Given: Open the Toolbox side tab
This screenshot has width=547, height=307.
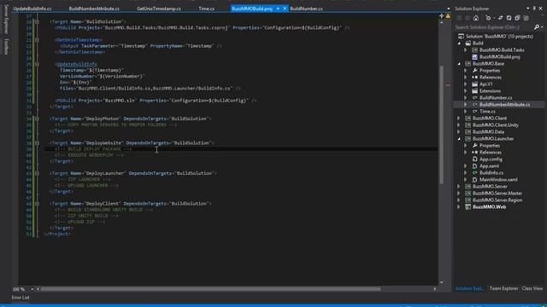Looking at the screenshot, I should (x=6, y=46).
